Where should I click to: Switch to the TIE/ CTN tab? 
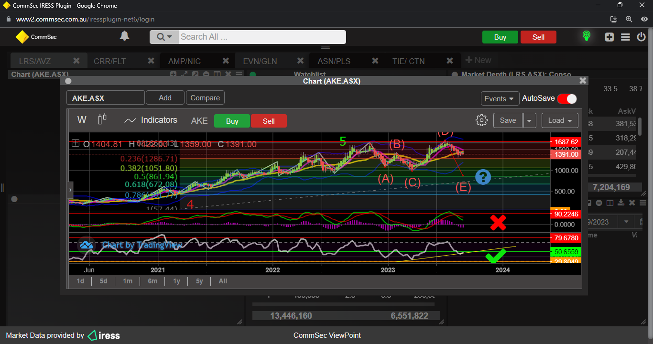(408, 61)
